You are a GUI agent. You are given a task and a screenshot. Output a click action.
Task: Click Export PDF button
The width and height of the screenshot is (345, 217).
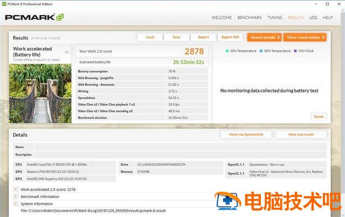pyautogui.click(x=230, y=37)
